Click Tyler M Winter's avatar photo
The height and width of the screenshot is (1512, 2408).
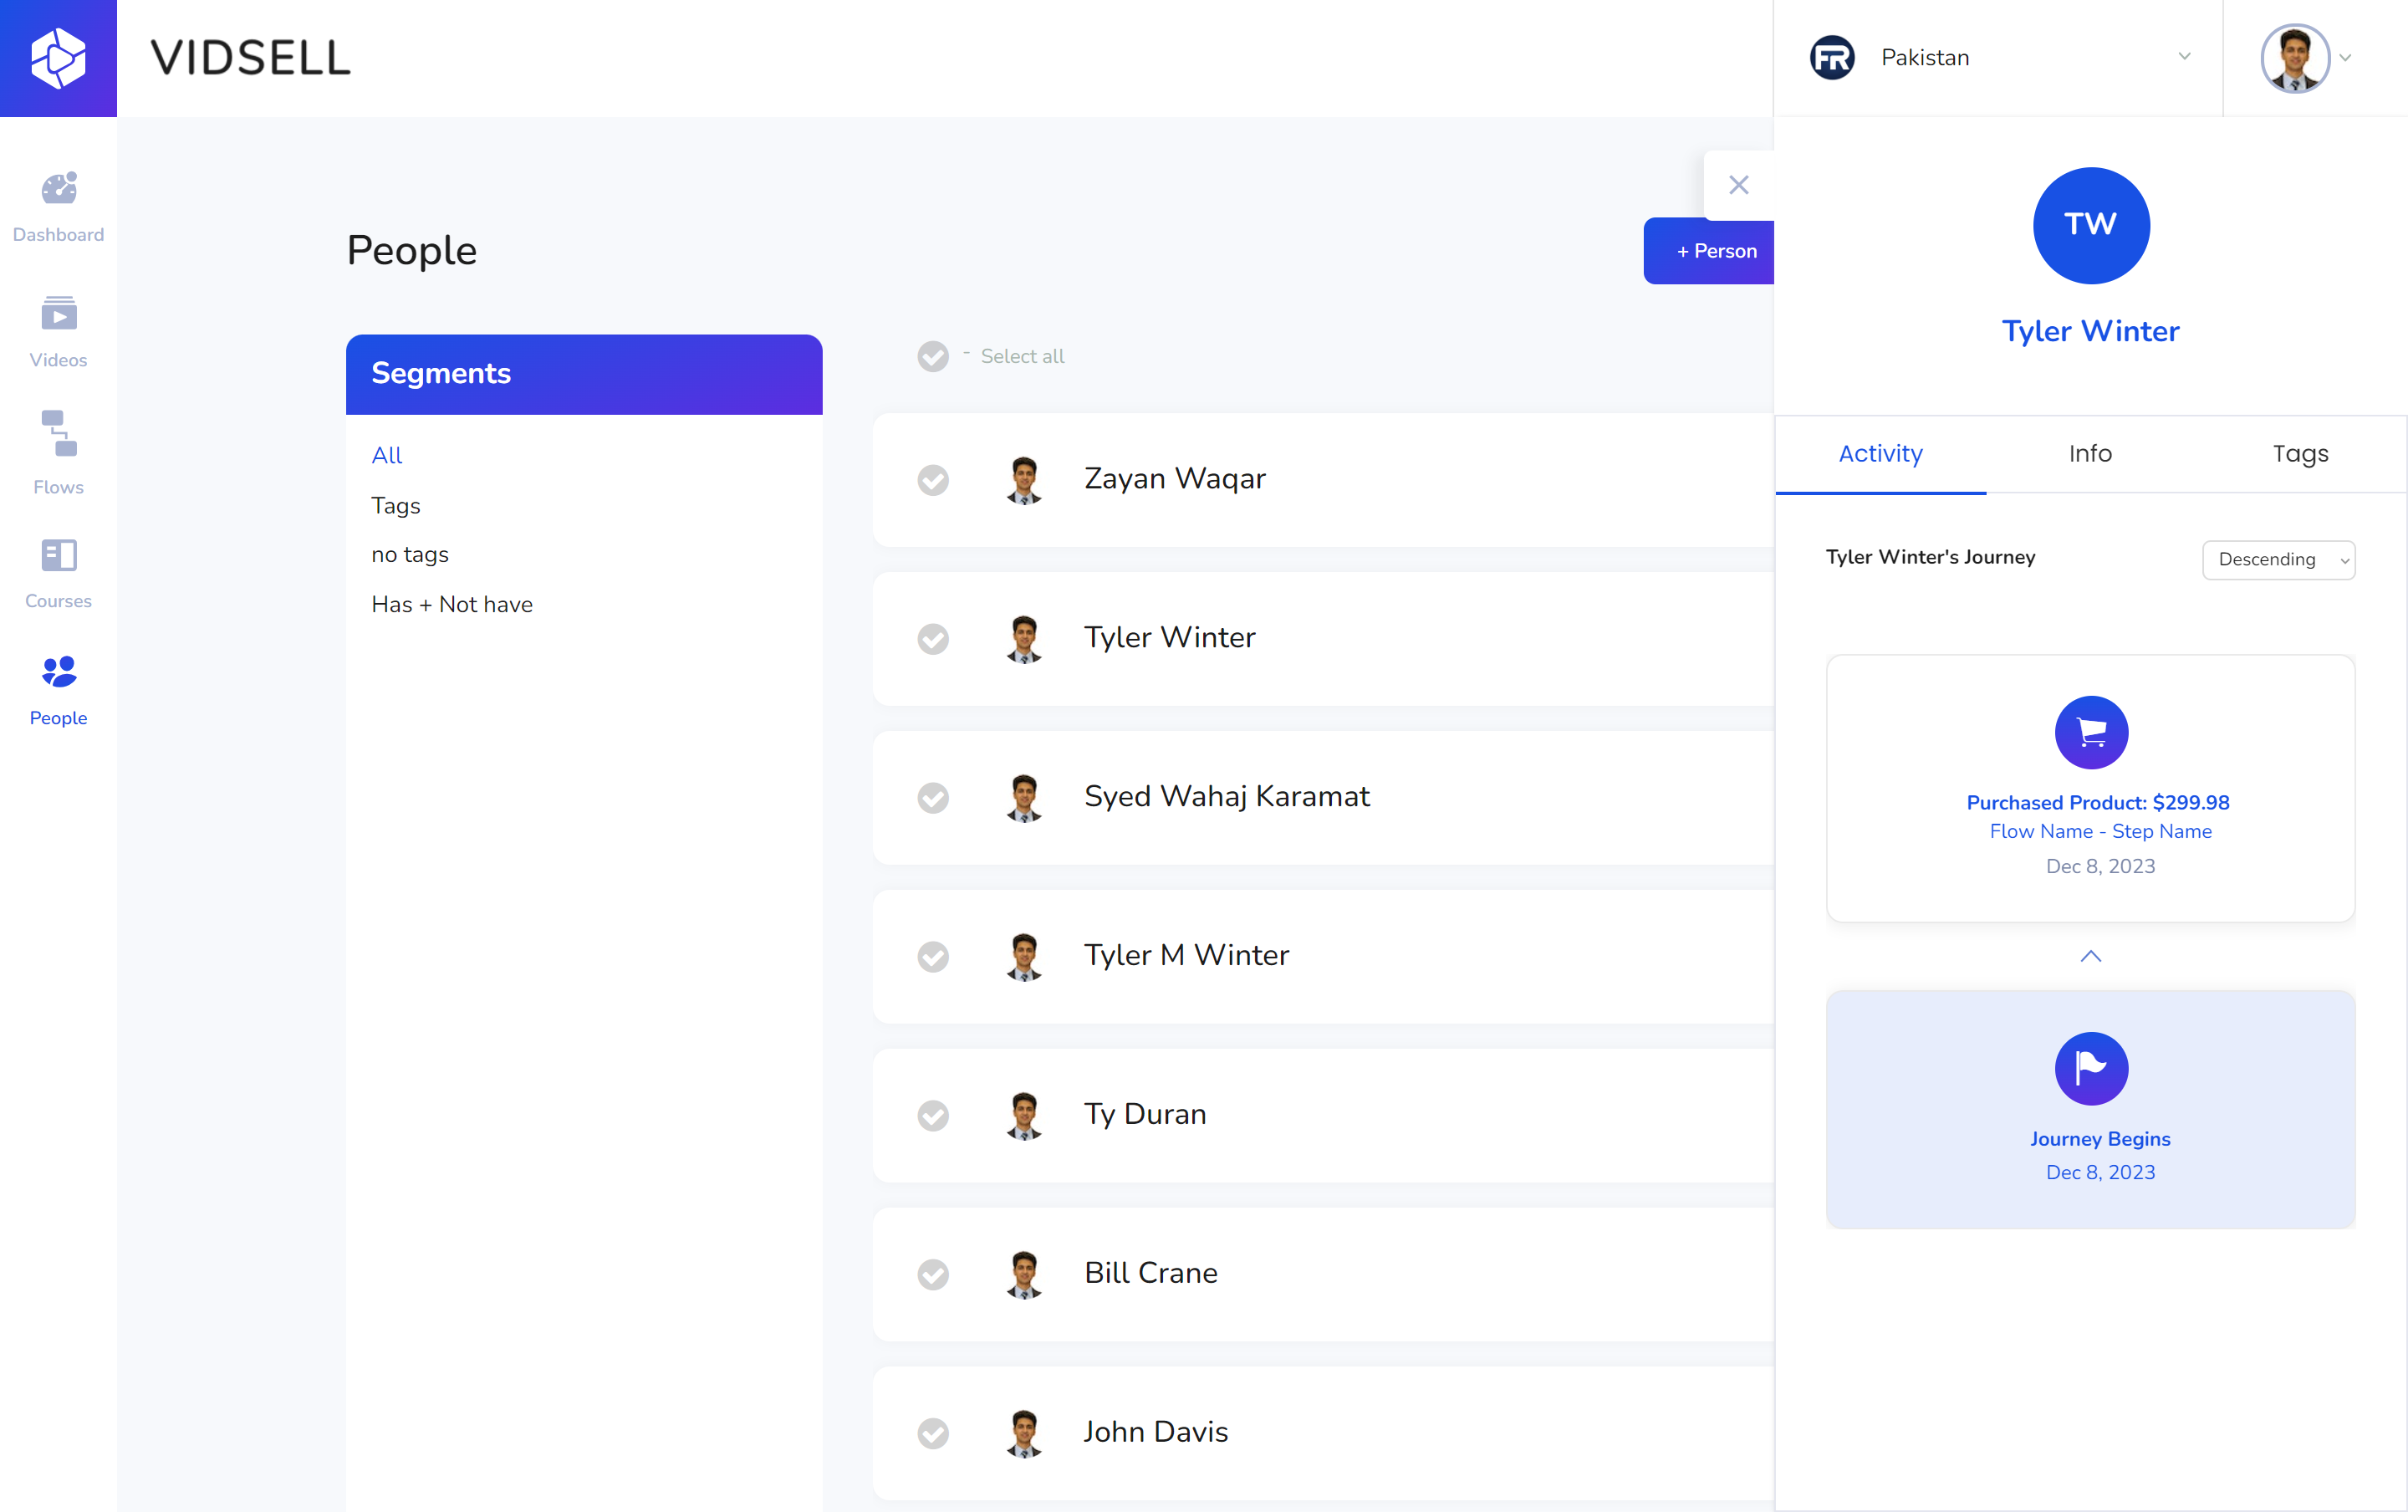1023,957
